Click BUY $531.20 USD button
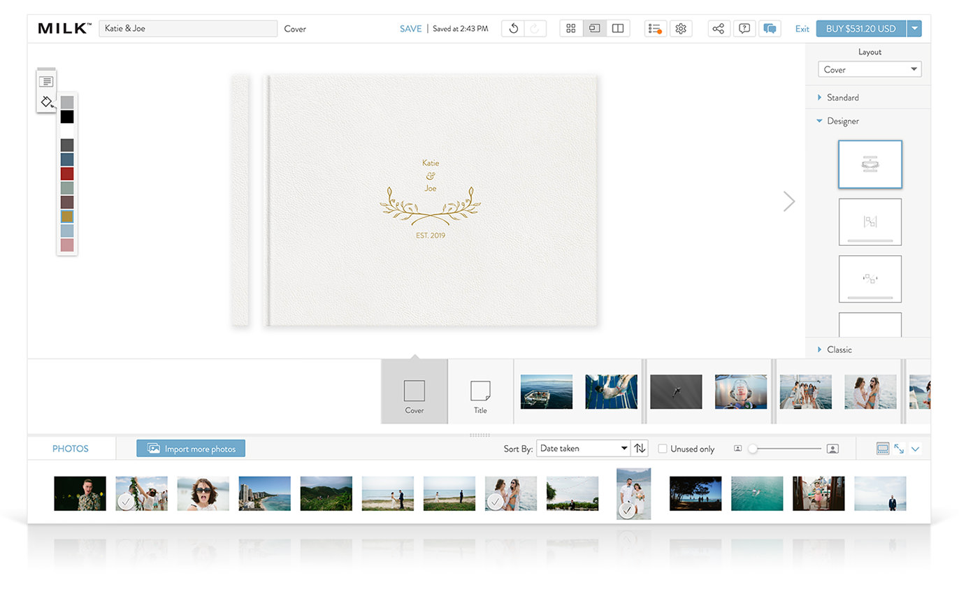 861,29
